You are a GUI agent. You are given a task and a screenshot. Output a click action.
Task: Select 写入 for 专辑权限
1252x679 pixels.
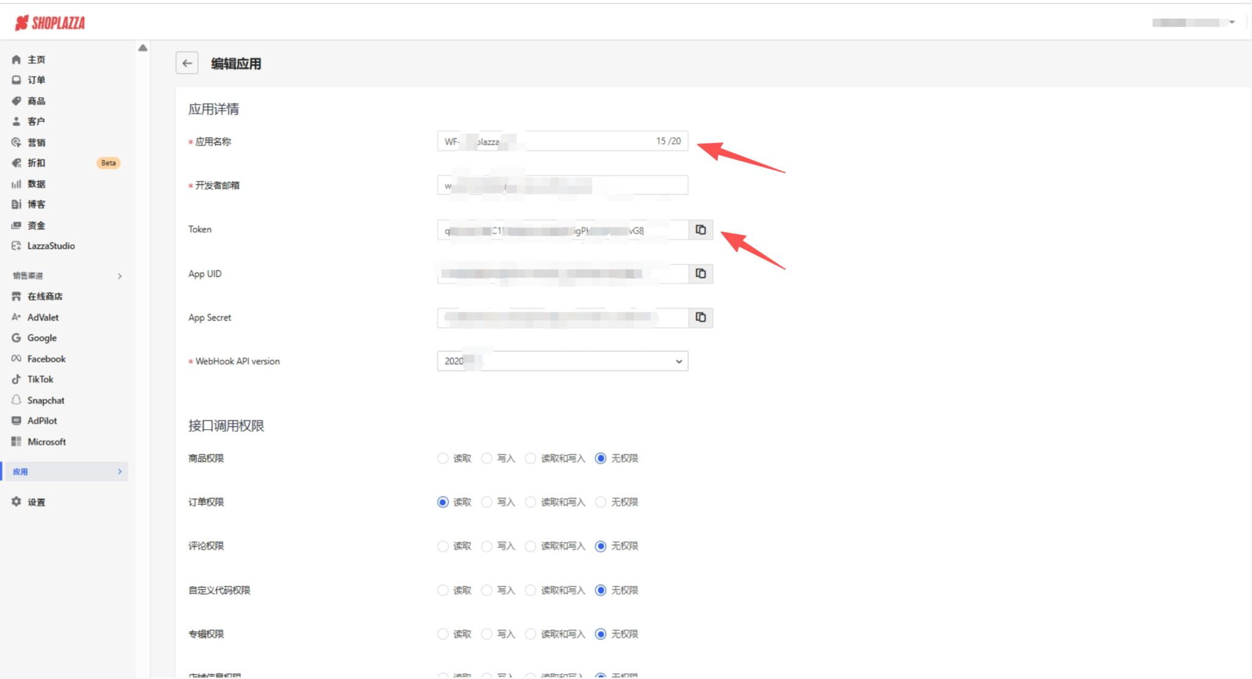point(487,634)
